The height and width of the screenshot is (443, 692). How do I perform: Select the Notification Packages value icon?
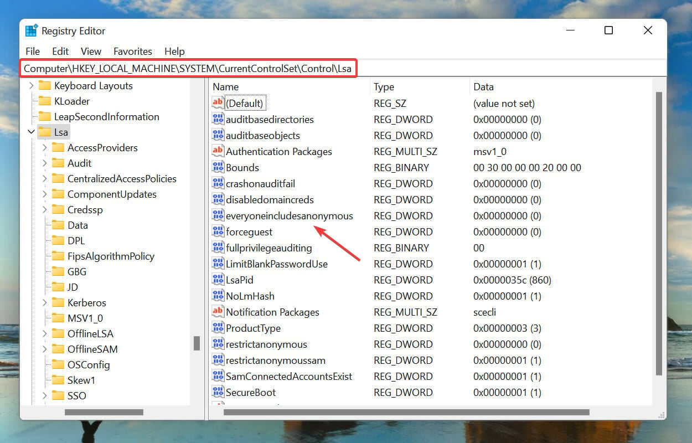[218, 312]
